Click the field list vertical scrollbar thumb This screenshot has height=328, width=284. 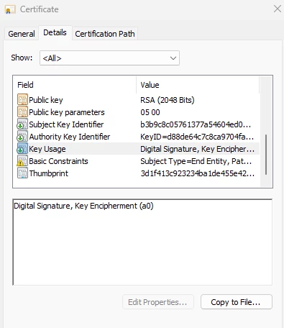[x=266, y=155]
